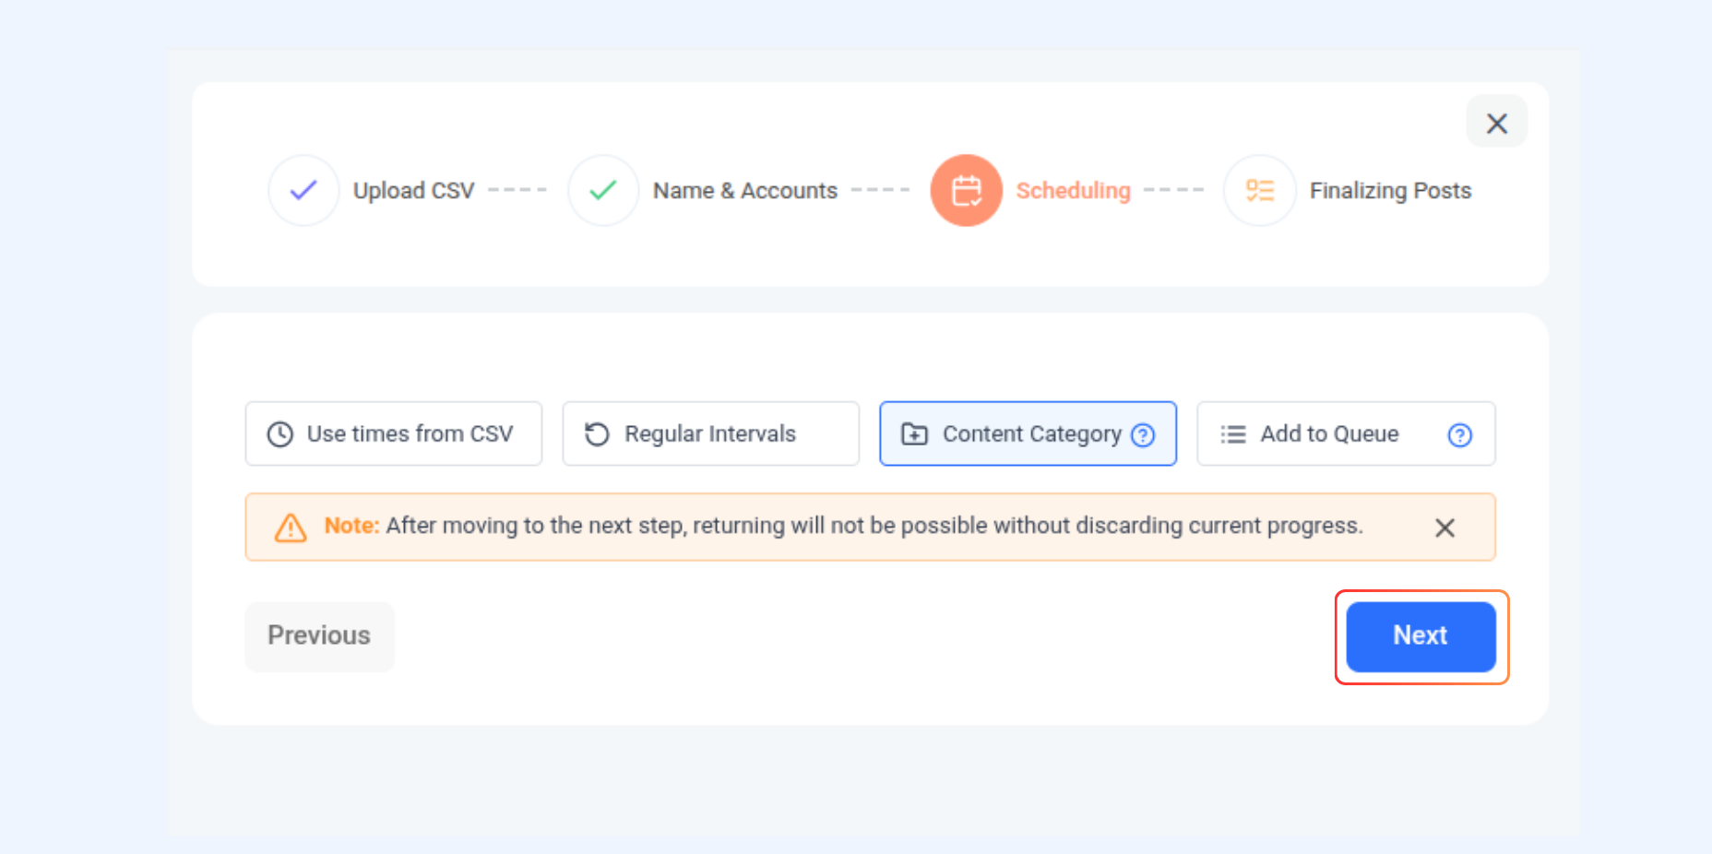The image size is (1712, 854).
Task: Choose the Regular Intervals scheduling option
Action: point(711,433)
